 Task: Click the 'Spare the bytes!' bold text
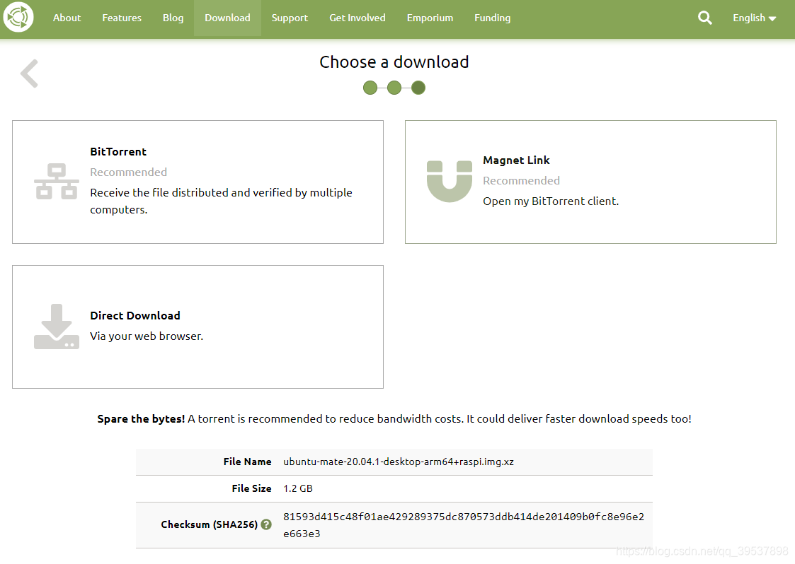point(141,418)
